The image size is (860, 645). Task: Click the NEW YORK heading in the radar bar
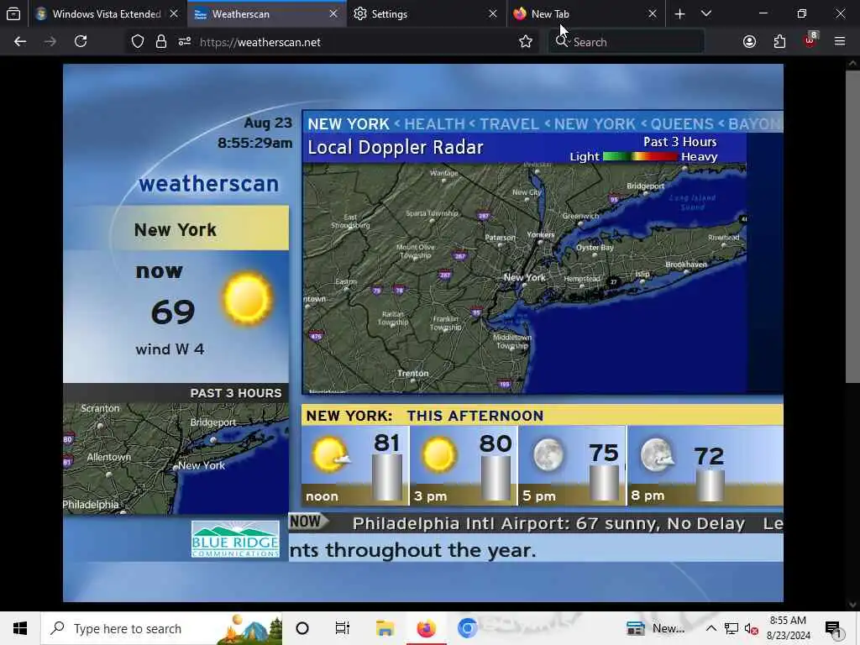[x=349, y=124]
